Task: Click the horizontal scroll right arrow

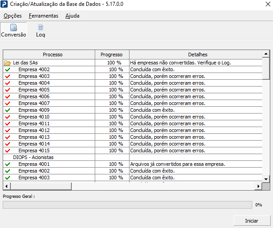Action: (259, 186)
